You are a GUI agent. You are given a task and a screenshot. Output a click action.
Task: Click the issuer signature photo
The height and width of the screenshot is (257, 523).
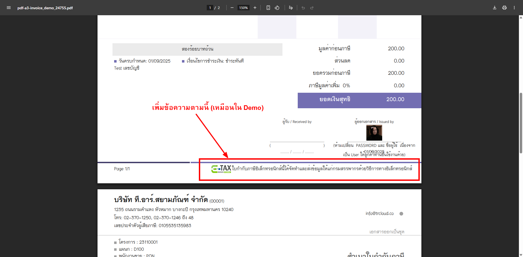[374, 133]
